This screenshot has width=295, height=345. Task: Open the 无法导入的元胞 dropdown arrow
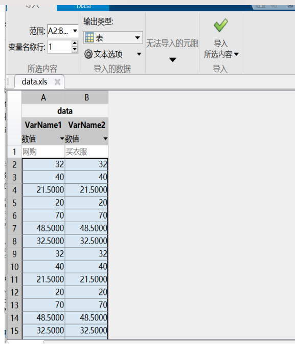[173, 60]
